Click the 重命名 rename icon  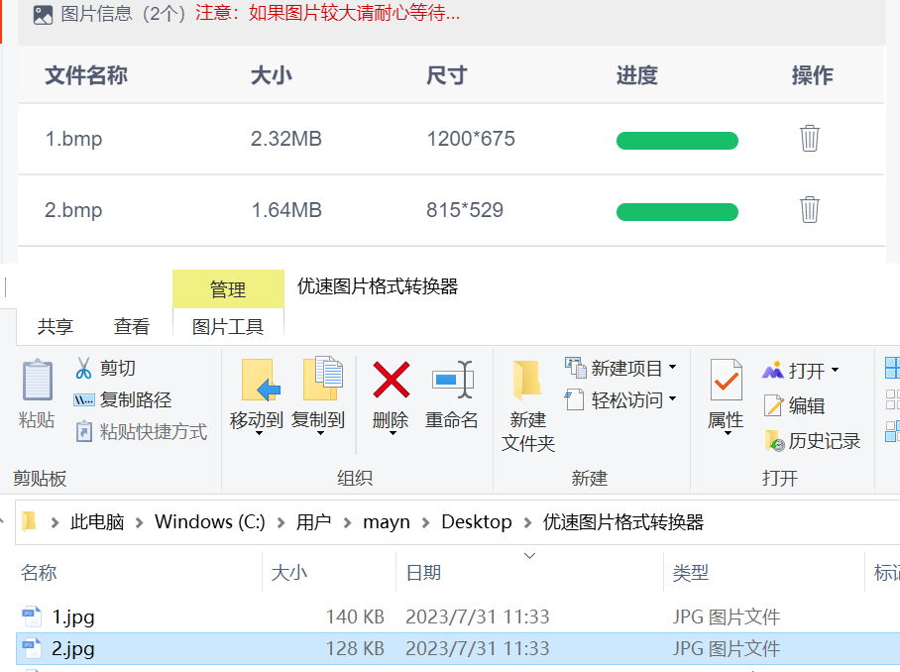(452, 380)
